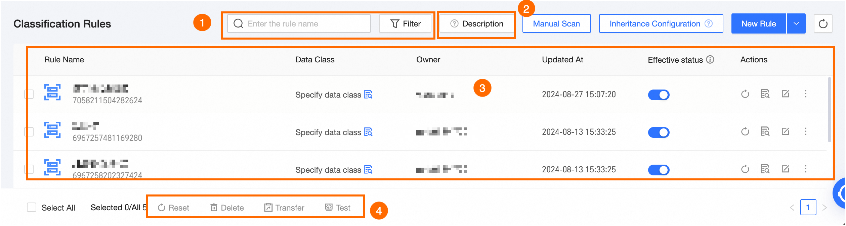
Task: Edit rule 6967257481169280 via the pencil icon
Action: pos(786,132)
